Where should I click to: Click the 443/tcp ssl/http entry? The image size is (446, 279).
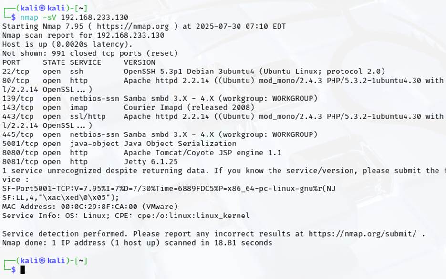tap(54, 116)
